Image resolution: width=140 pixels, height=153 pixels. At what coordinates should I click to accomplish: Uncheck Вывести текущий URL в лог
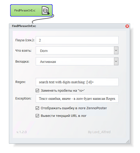point(37,116)
